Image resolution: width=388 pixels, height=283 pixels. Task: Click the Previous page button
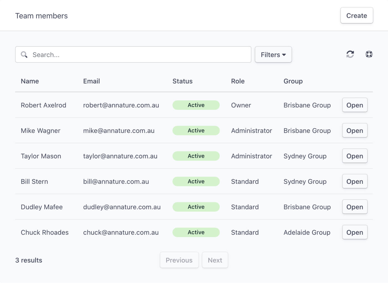tap(179, 260)
